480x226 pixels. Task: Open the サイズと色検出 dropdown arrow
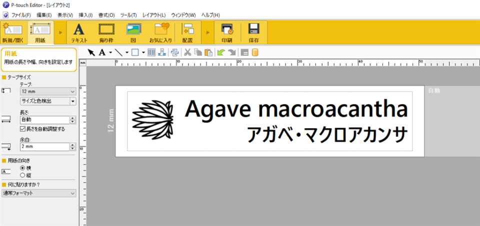pyautogui.click(x=73, y=101)
